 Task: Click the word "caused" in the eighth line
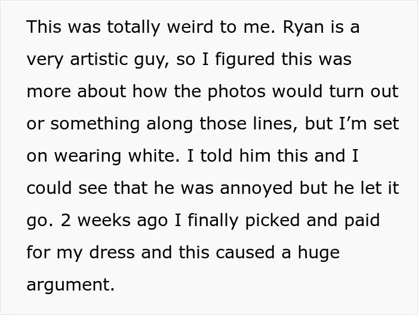[245, 252]
